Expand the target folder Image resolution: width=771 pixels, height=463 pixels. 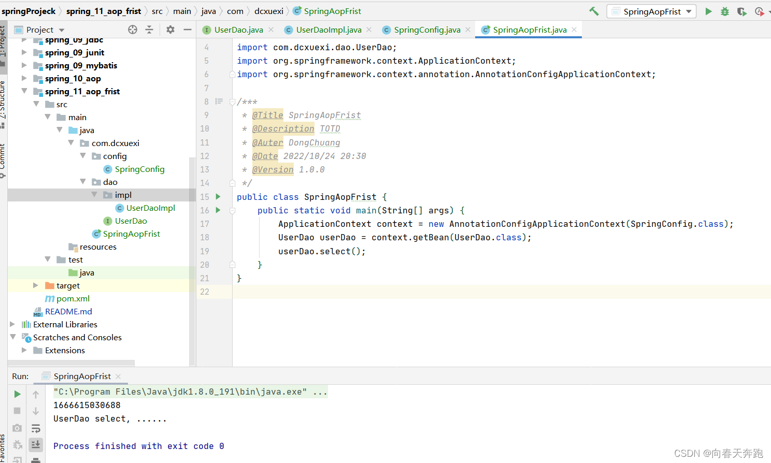click(x=36, y=285)
